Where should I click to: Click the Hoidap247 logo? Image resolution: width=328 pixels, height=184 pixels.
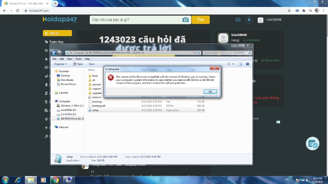point(60,19)
